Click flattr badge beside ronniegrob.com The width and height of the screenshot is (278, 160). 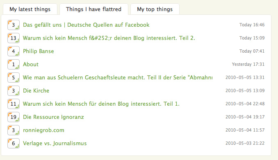(x=14, y=130)
